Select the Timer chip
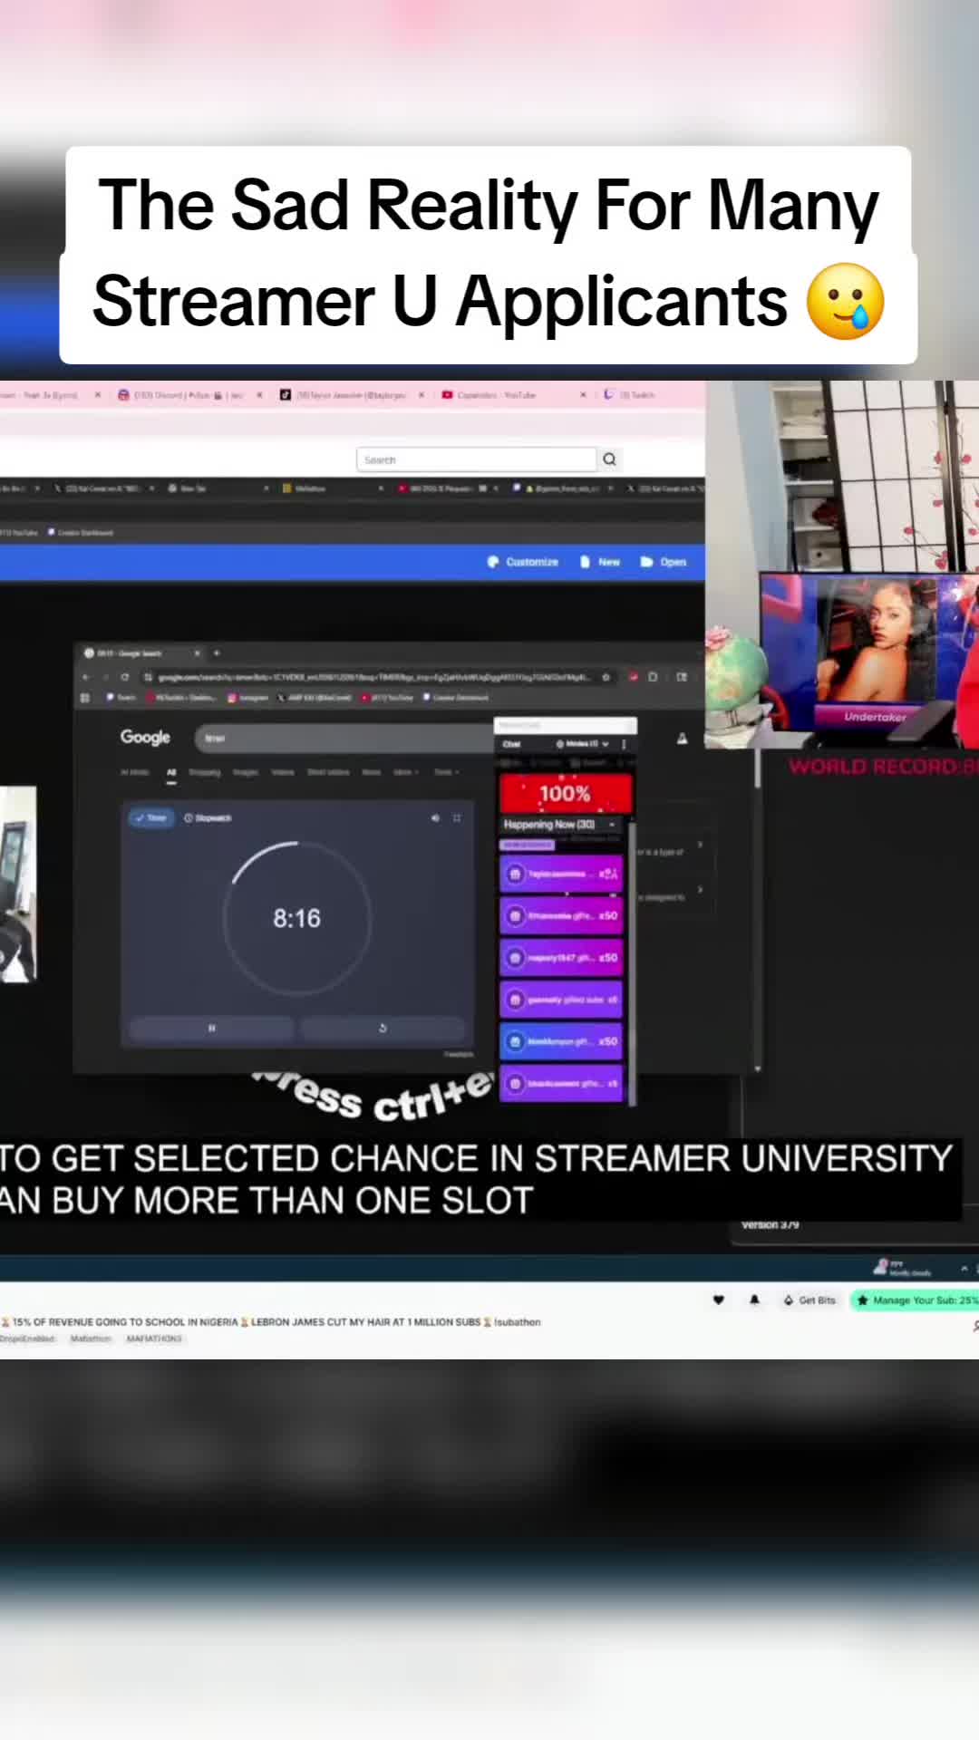This screenshot has height=1740, width=979. coord(151,817)
